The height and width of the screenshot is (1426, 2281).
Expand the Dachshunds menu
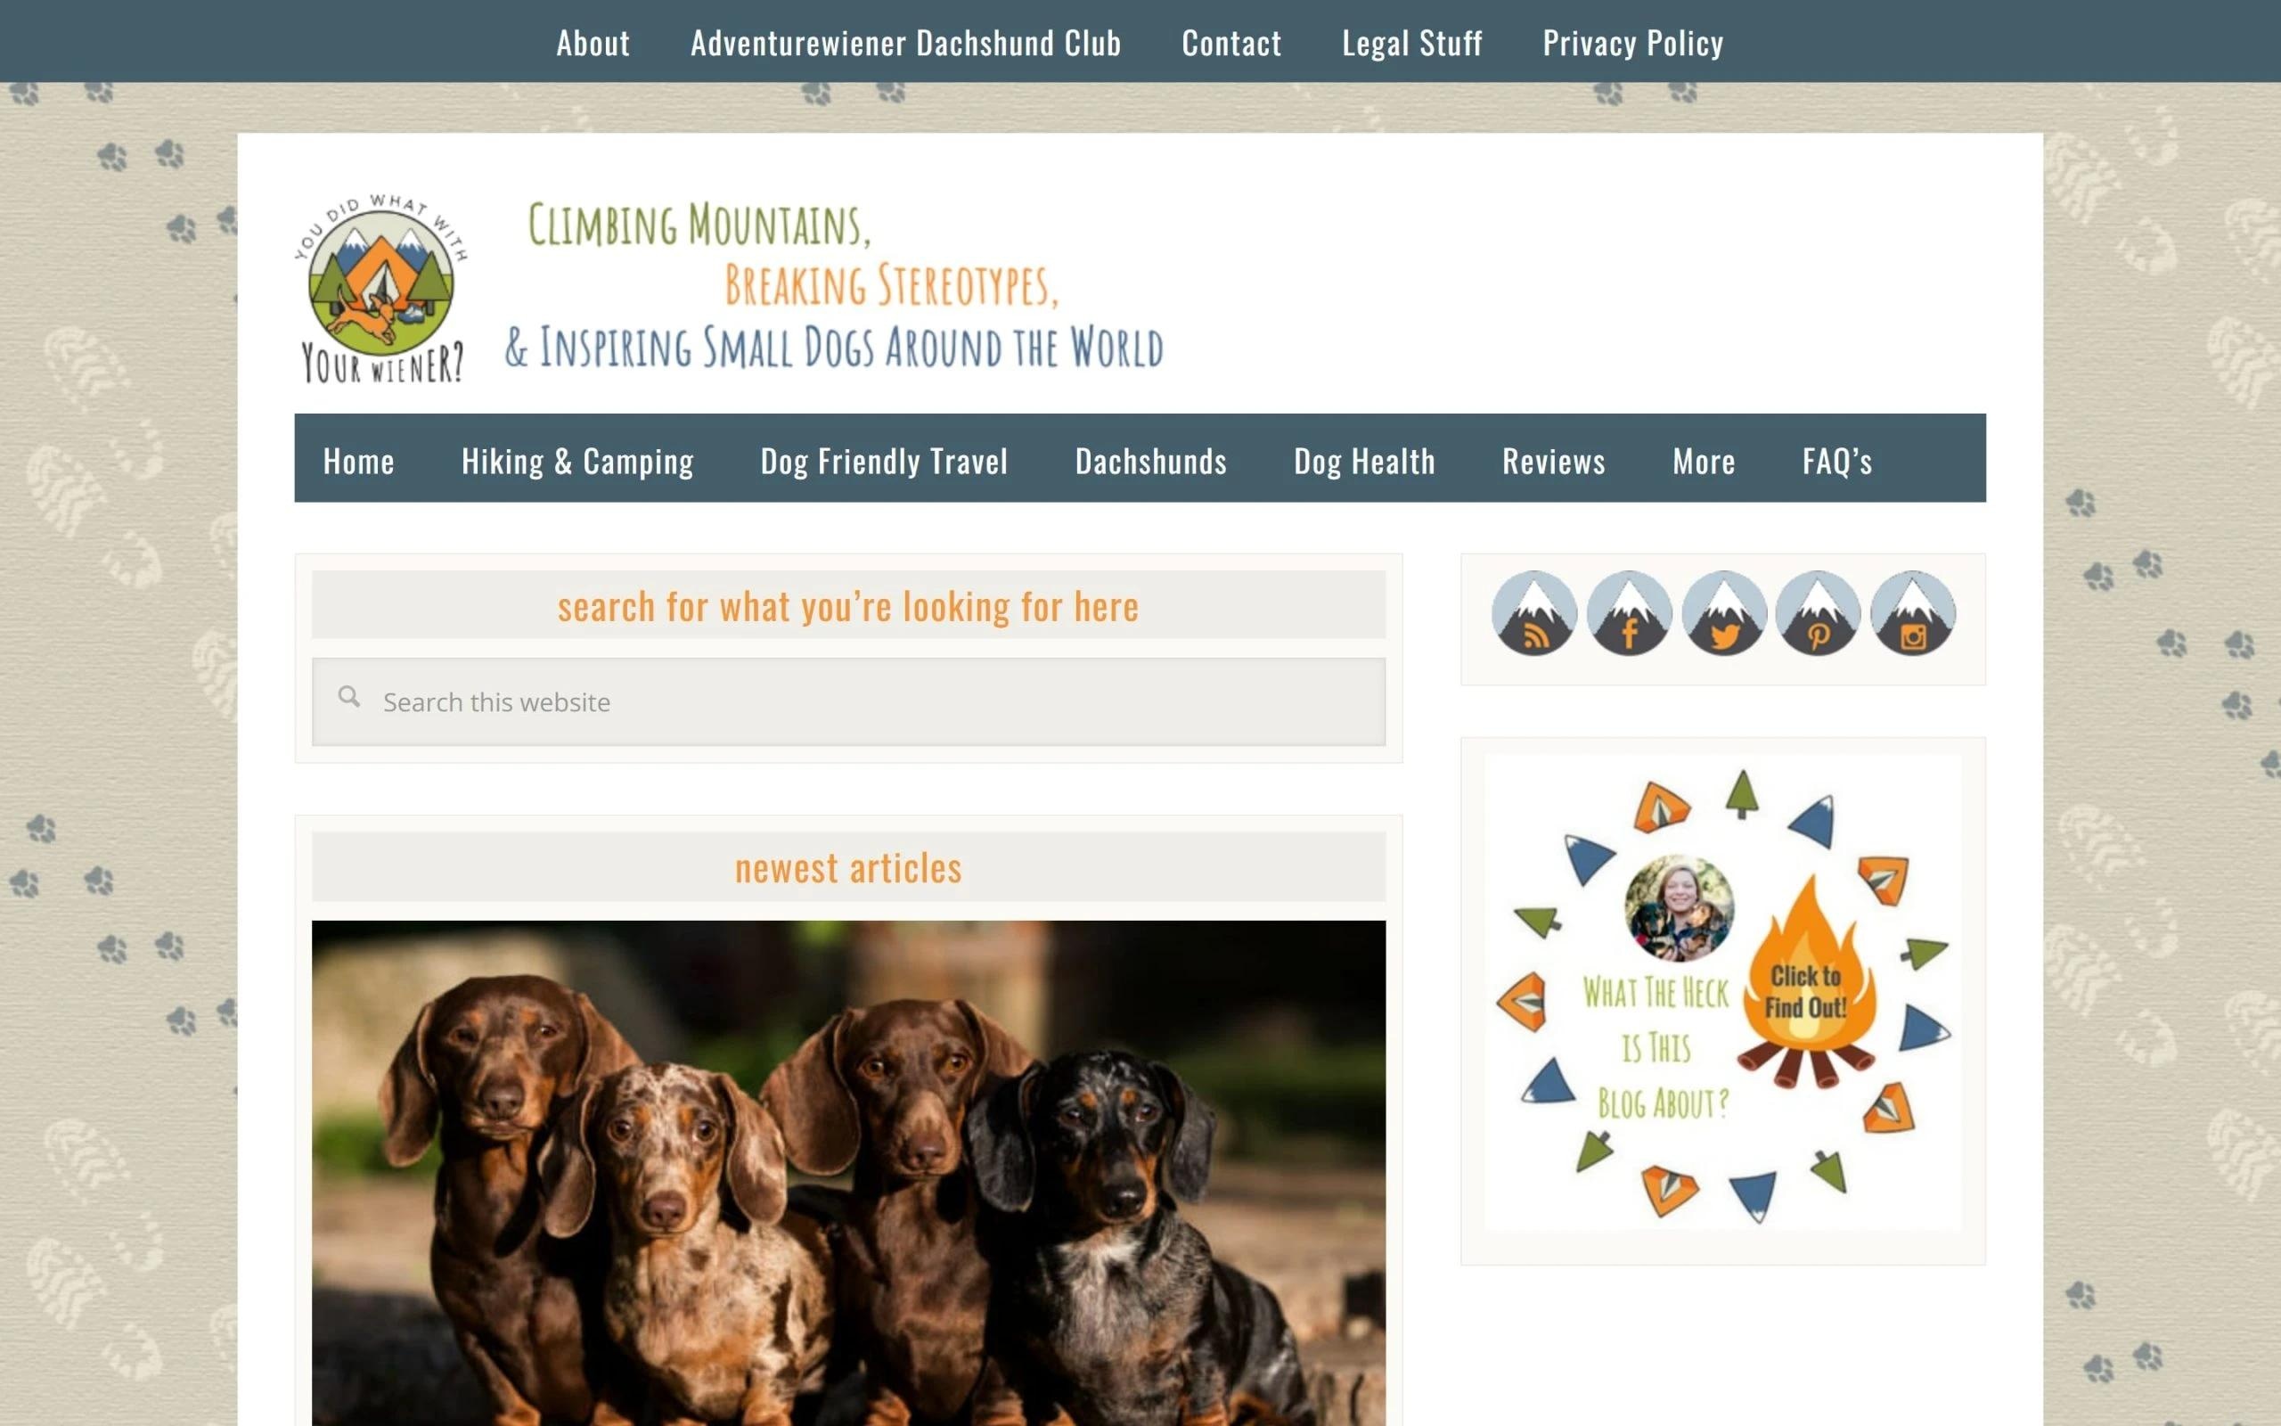[x=1151, y=460]
